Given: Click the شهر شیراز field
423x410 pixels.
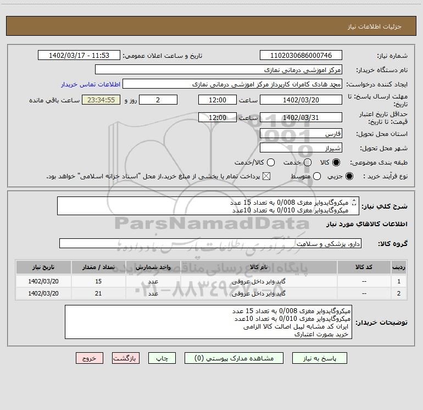Looking at the screenshot, I should click(x=301, y=147).
